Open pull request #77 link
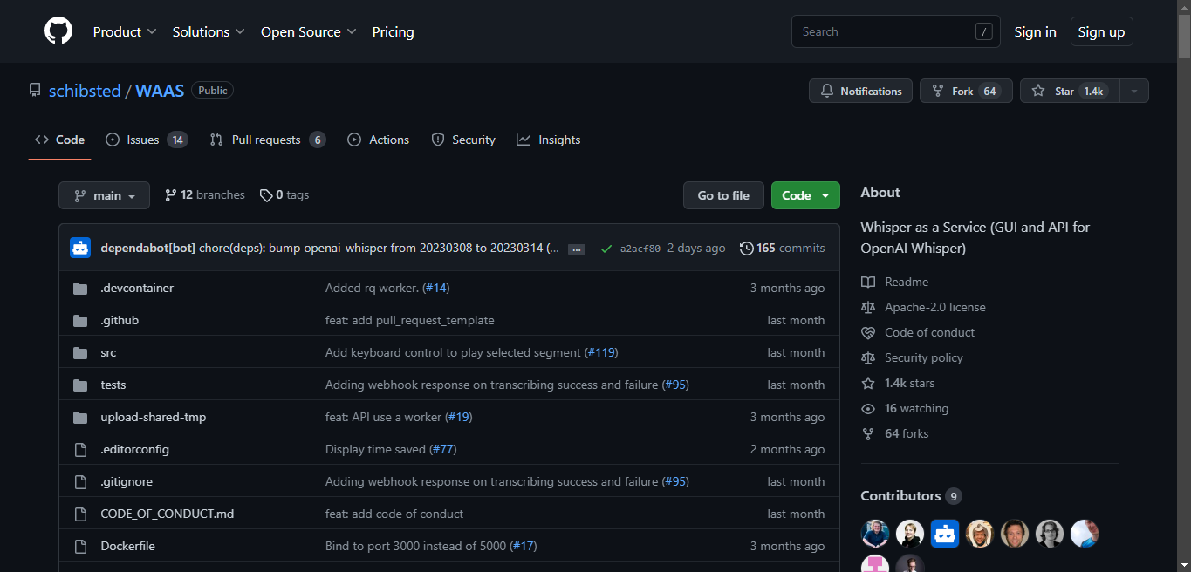Screen dimensions: 1191x572 point(441,449)
